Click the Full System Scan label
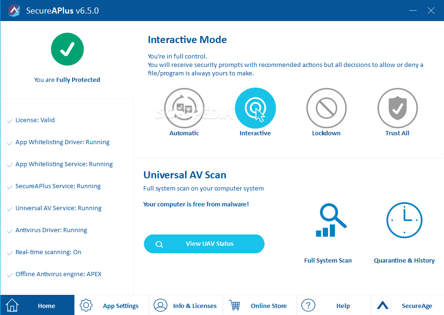This screenshot has width=444, height=315. coord(328,260)
